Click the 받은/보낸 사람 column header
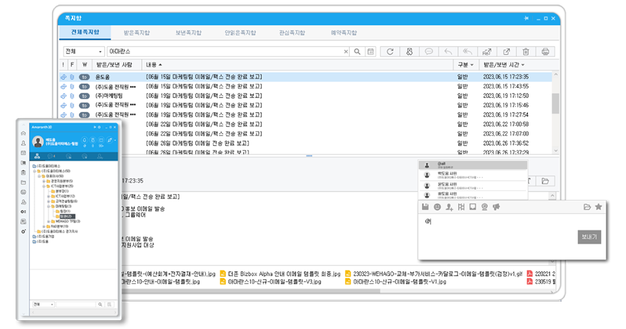Image resolution: width=626 pixels, height=329 pixels. pyautogui.click(x=114, y=65)
